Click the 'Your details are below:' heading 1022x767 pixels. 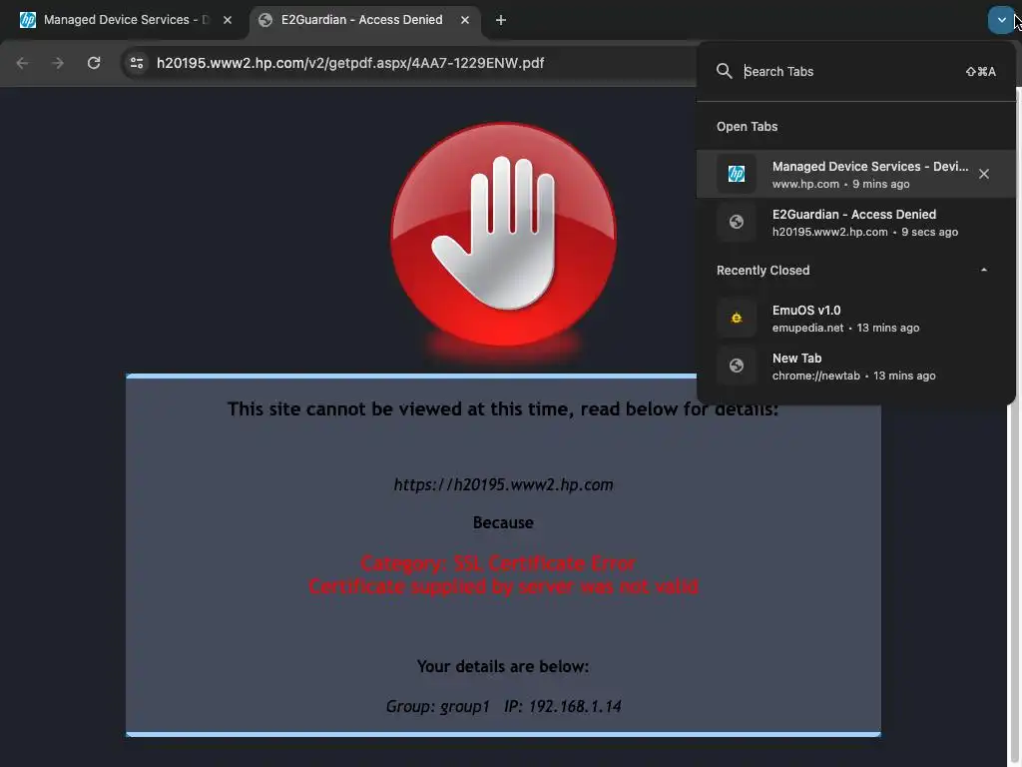click(x=503, y=666)
